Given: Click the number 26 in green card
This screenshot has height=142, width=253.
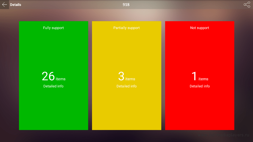Looking at the screenshot, I should tap(48, 76).
